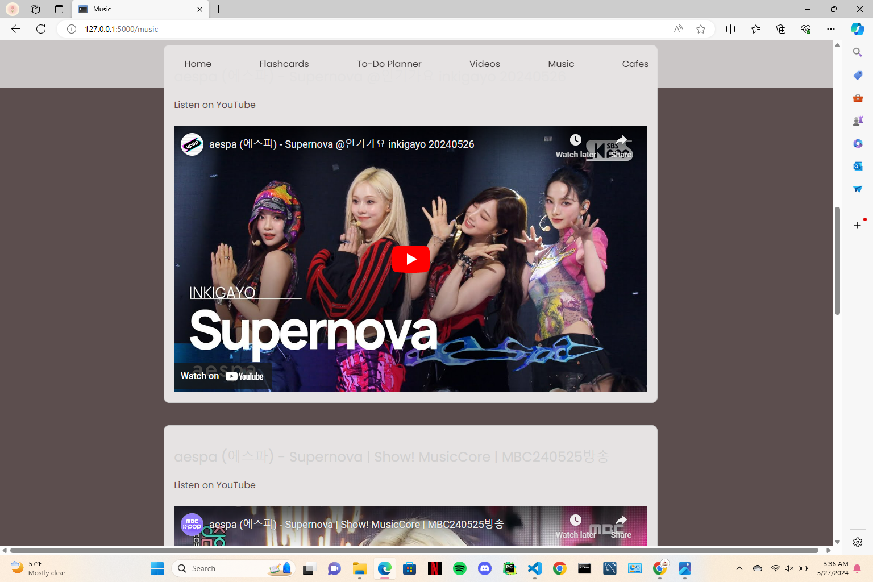873x582 pixels.
Task: Open sidebar Games chess icon
Action: coord(858,120)
